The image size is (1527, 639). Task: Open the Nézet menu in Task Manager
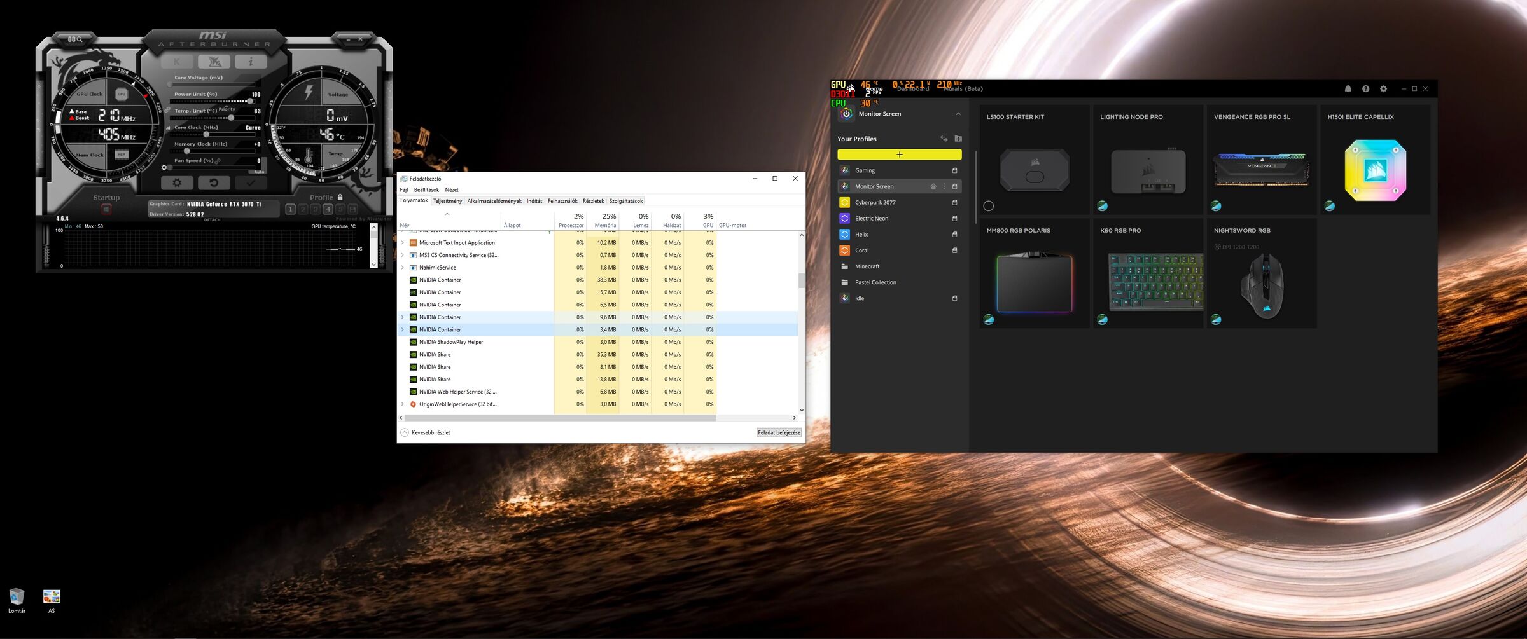point(452,189)
